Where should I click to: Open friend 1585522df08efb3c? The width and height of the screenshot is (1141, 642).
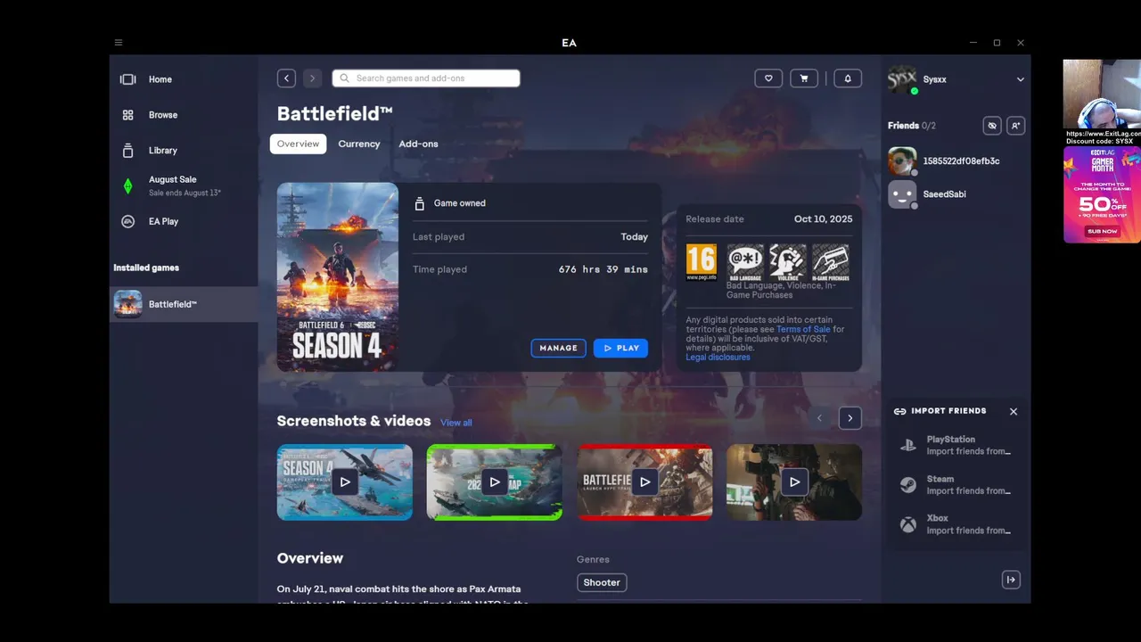pyautogui.click(x=956, y=161)
